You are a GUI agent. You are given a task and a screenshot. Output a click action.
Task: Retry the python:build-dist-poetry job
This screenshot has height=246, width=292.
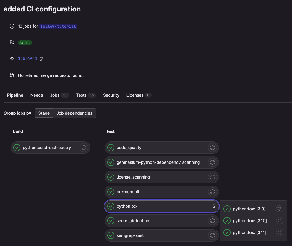pos(84,148)
